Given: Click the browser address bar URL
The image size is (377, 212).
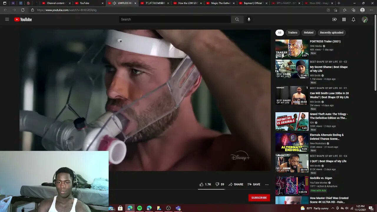Looking at the screenshot, I should (x=67, y=10).
